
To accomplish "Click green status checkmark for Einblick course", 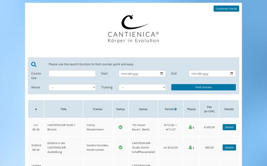I will tap(121, 148).
